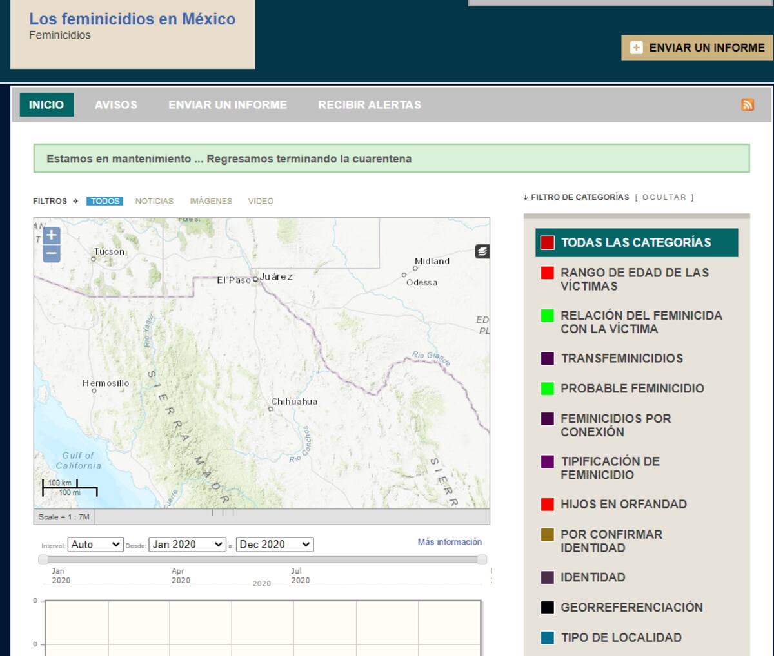Click the Georreferenciación black category icon
774x656 pixels.
click(548, 607)
